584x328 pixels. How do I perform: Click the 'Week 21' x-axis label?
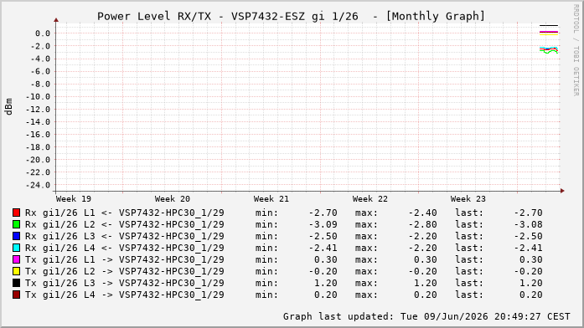pyautogui.click(x=271, y=199)
